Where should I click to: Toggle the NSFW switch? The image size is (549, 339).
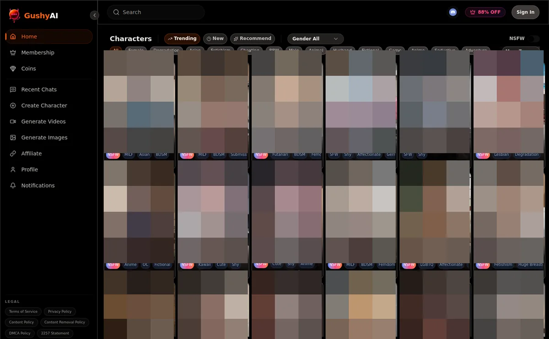point(533,39)
